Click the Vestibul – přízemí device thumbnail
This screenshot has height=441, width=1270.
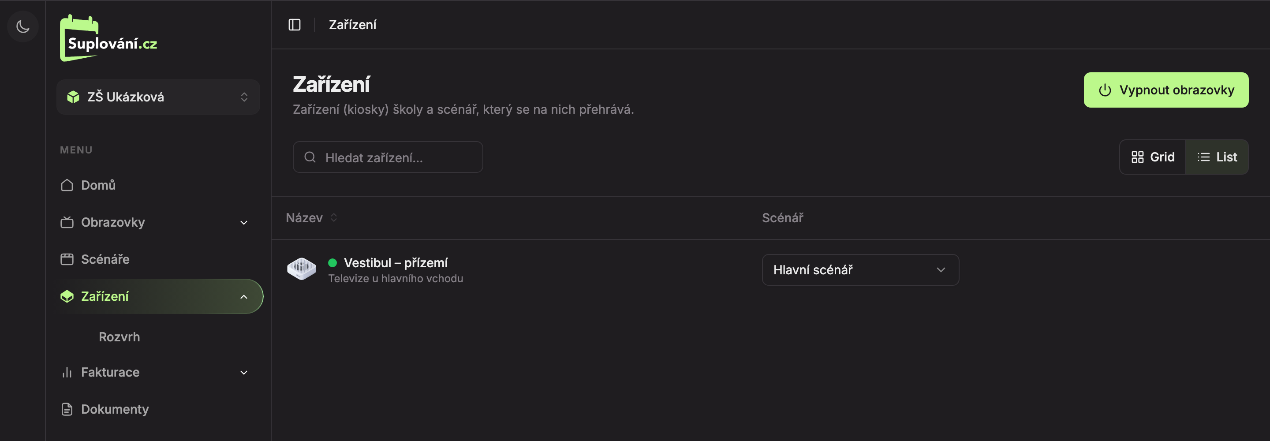pyautogui.click(x=302, y=269)
